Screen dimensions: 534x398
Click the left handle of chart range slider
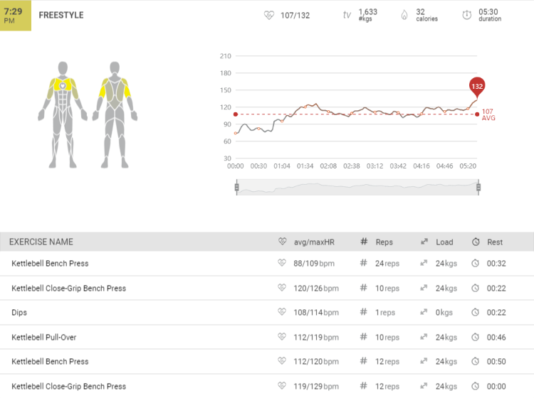236,188
